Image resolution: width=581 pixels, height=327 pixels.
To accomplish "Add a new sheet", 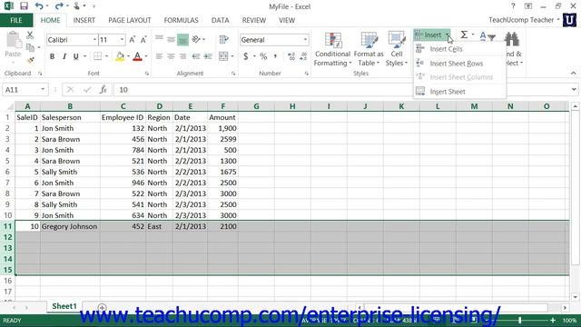I will 102,308.
